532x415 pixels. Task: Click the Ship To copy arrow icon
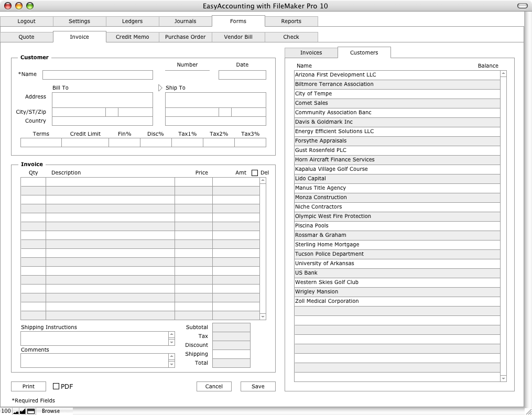(x=160, y=88)
